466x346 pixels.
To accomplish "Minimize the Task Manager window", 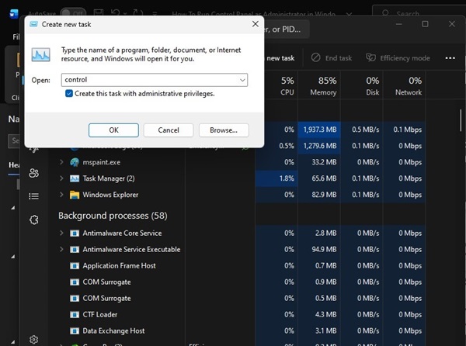I will click(x=399, y=24).
